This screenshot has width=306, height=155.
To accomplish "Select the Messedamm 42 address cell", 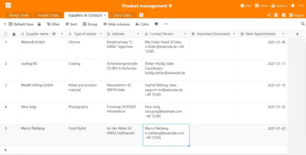I will click(124, 92).
